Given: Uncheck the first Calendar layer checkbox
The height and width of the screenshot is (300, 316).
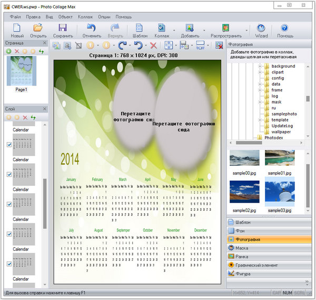Looking at the screenshot, I should [9, 145].
